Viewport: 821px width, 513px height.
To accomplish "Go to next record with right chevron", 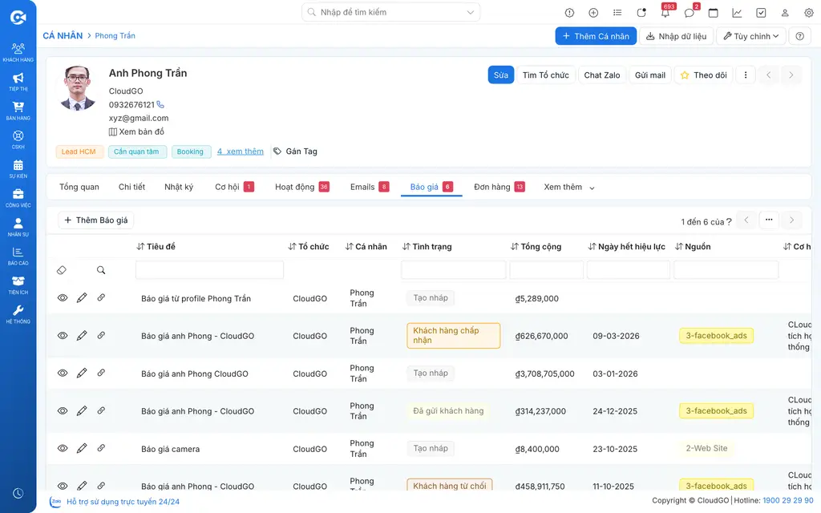I will (791, 75).
